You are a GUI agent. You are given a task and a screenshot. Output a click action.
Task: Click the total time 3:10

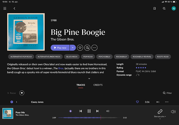pyautogui.click(x=125, y=118)
